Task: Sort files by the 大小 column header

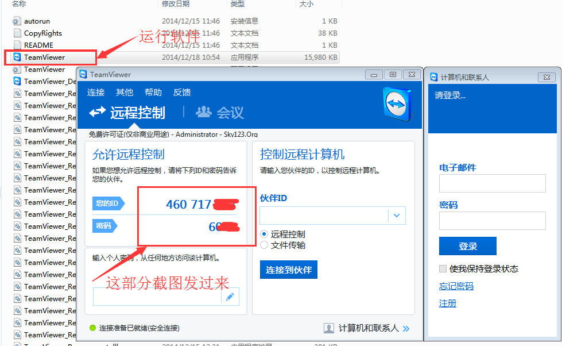Action: [x=306, y=4]
